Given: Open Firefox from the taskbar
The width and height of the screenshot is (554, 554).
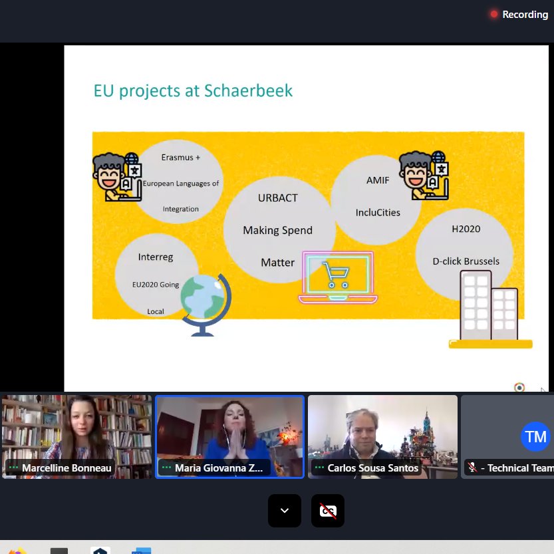Looking at the screenshot, I should pyautogui.click(x=17, y=551).
